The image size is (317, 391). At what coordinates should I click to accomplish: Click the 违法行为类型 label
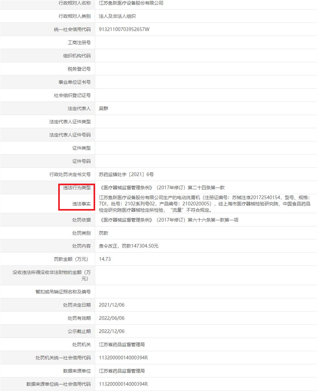pyautogui.click(x=77, y=187)
